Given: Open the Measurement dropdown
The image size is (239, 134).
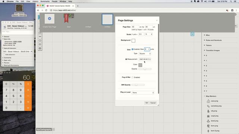Looking at the screenshot, I should click(x=145, y=59).
